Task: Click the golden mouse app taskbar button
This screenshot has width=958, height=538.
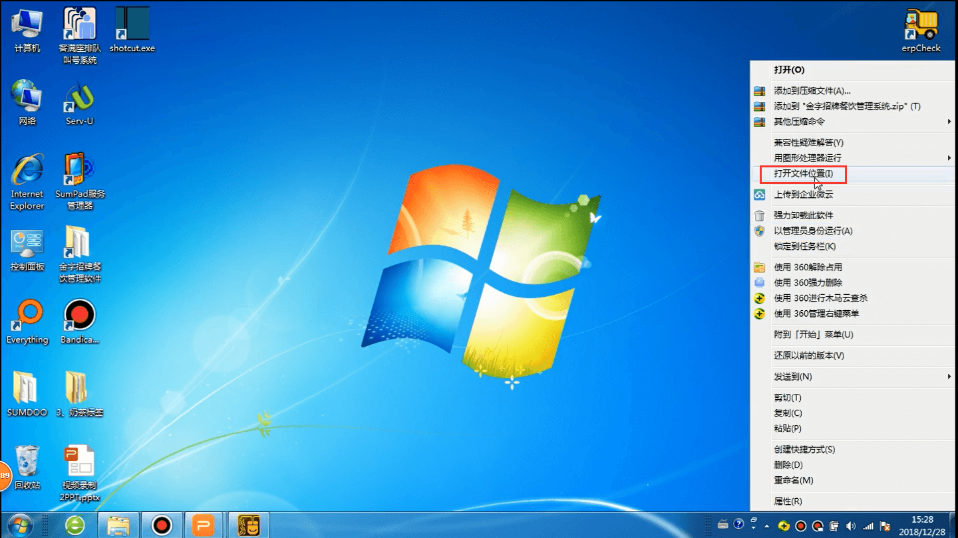Action: tap(248, 525)
